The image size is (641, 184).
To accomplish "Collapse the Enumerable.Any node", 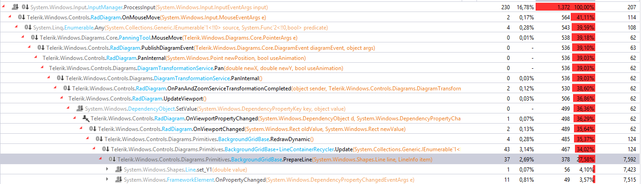I will 17,27.
